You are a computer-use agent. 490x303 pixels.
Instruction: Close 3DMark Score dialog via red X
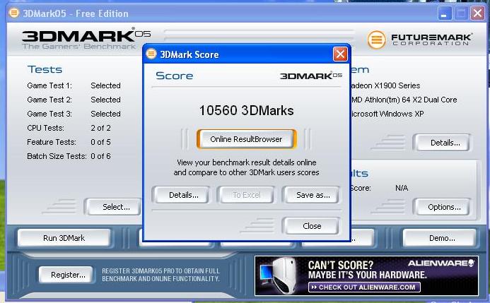pyautogui.click(x=340, y=54)
